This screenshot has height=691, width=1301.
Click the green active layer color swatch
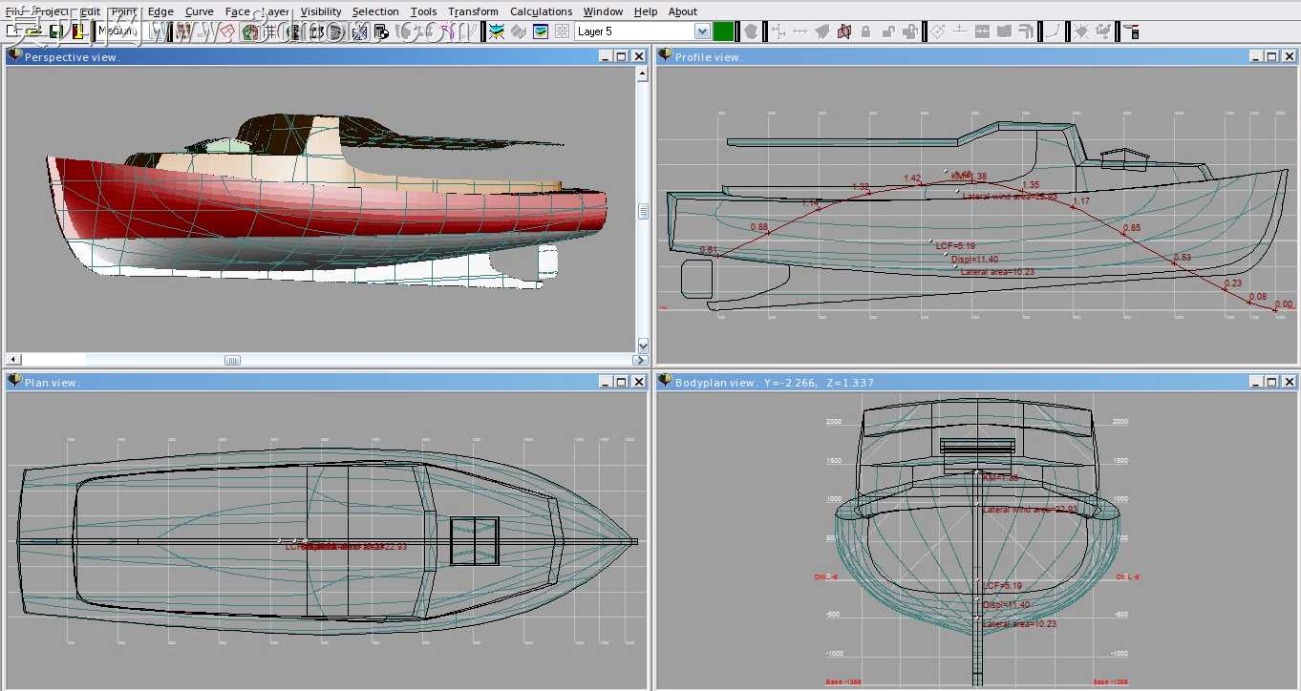723,31
